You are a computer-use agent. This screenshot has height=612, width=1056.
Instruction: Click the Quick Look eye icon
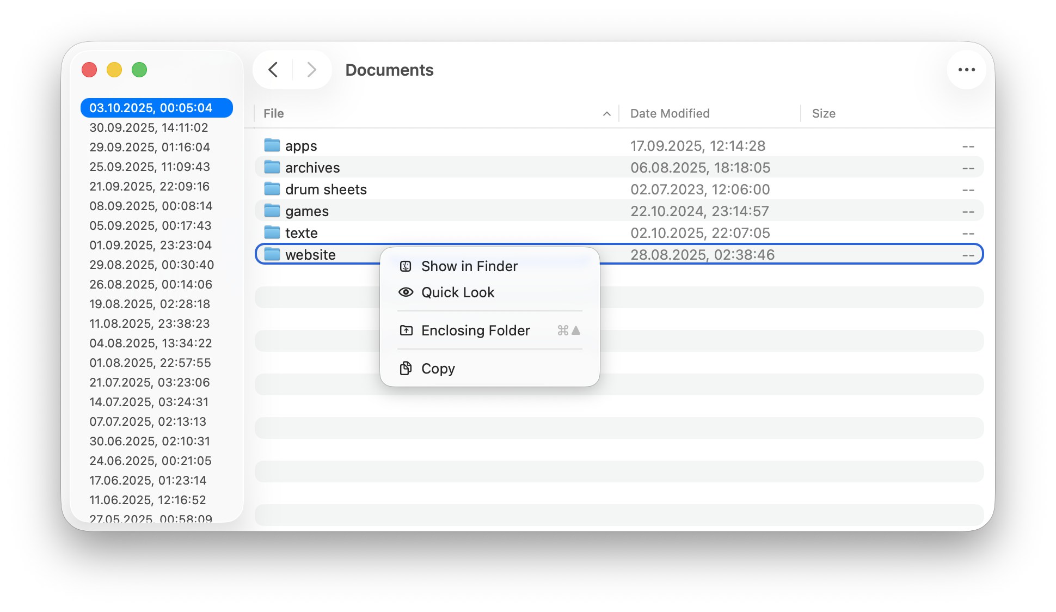pos(406,292)
